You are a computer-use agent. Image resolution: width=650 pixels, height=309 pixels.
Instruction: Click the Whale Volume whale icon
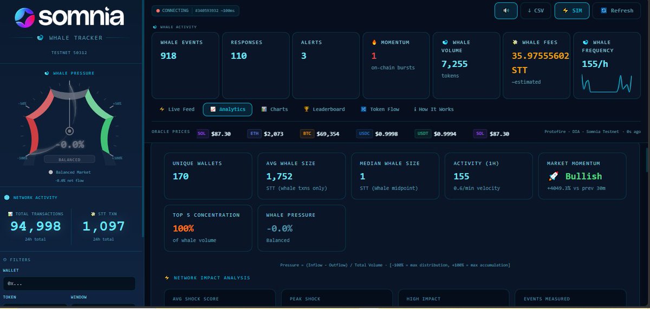coord(445,42)
